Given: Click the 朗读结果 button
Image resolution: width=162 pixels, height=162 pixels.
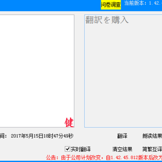Looking at the screenshot, I should pos(152,136).
